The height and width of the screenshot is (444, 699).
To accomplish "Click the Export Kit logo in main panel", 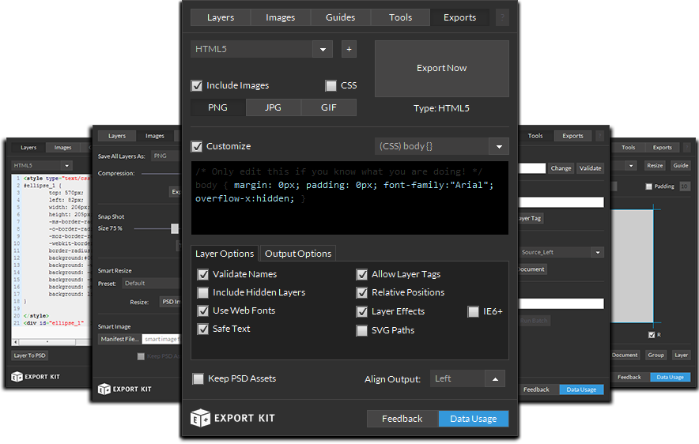I will pos(232,418).
